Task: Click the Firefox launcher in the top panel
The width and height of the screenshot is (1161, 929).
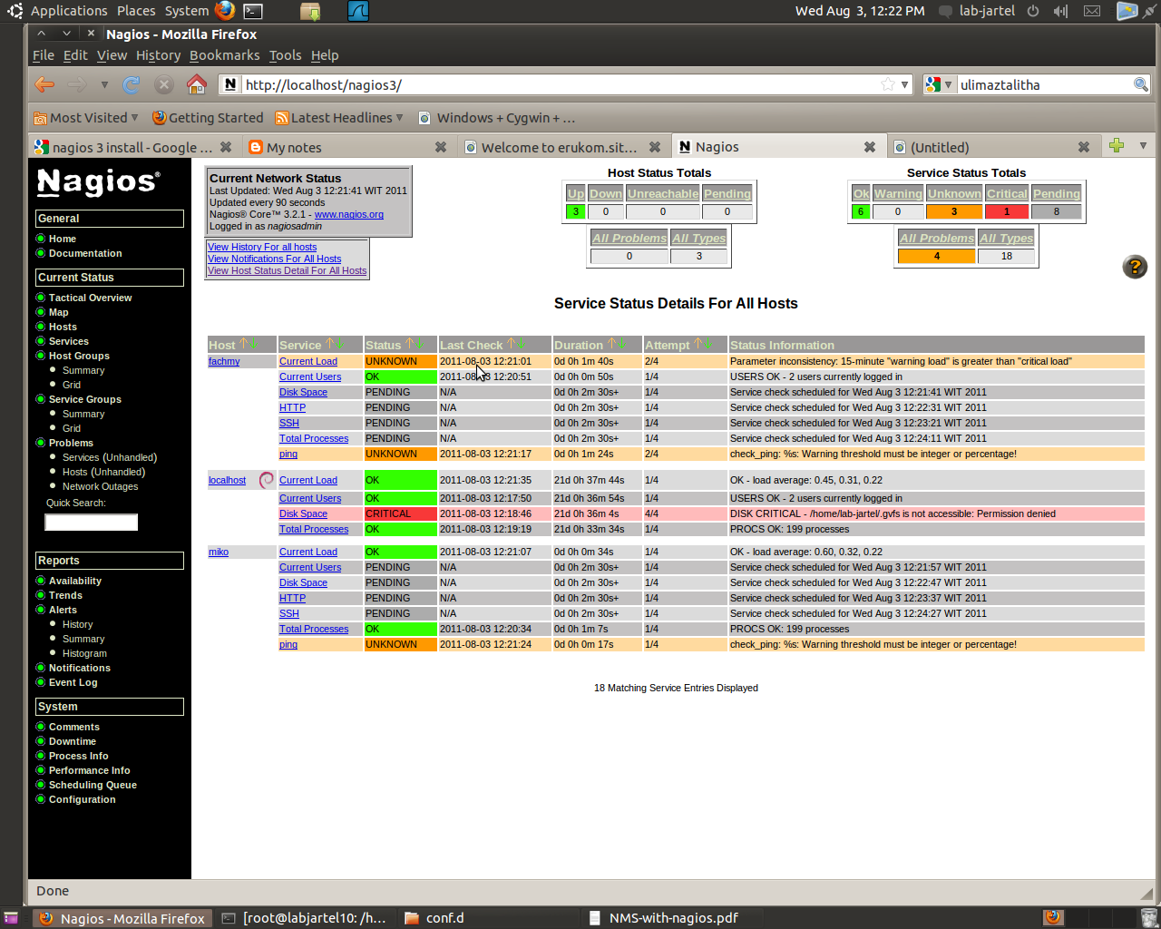Action: tap(225, 11)
